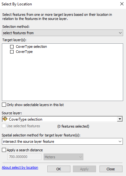The image size is (126, 176).
Task: Open the Spatial selection method dropdown
Action: point(62,141)
